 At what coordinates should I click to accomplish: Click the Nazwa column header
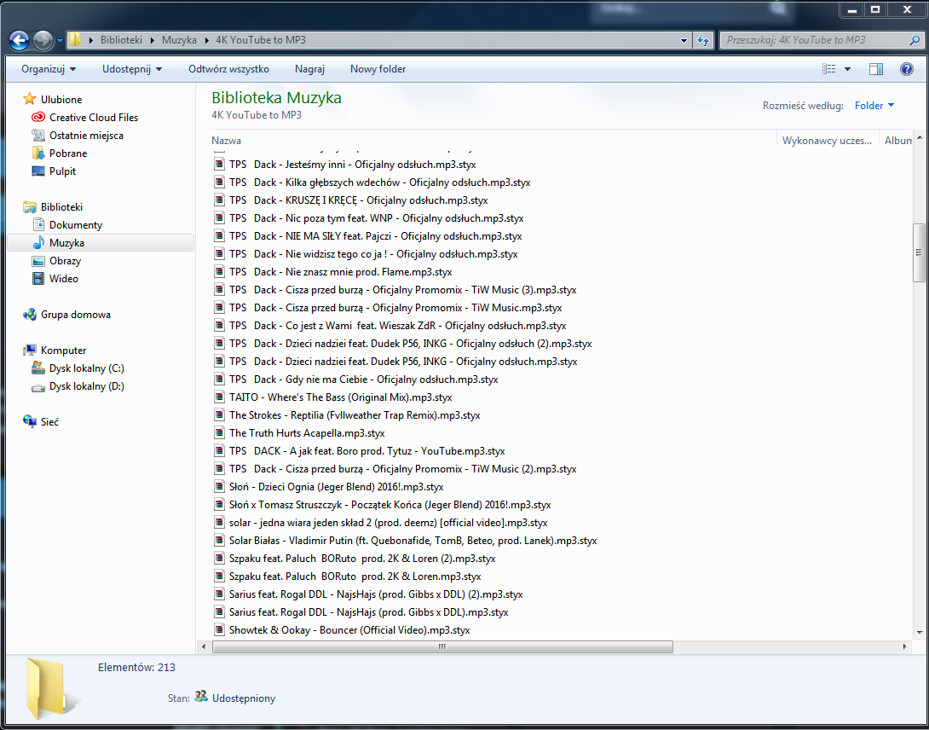coord(227,141)
